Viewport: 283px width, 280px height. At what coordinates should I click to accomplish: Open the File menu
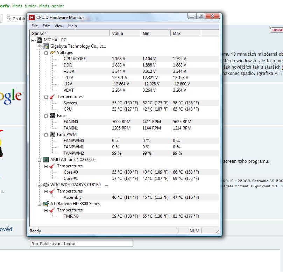35,26
